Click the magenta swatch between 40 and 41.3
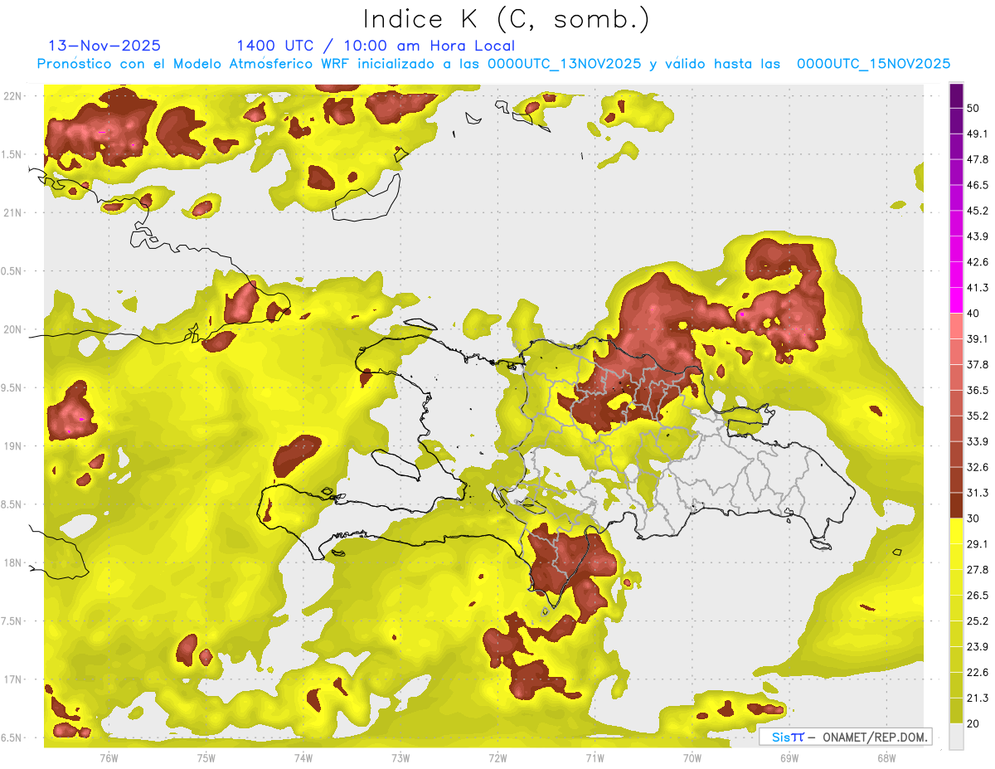This screenshot has width=995, height=769. coord(956,300)
